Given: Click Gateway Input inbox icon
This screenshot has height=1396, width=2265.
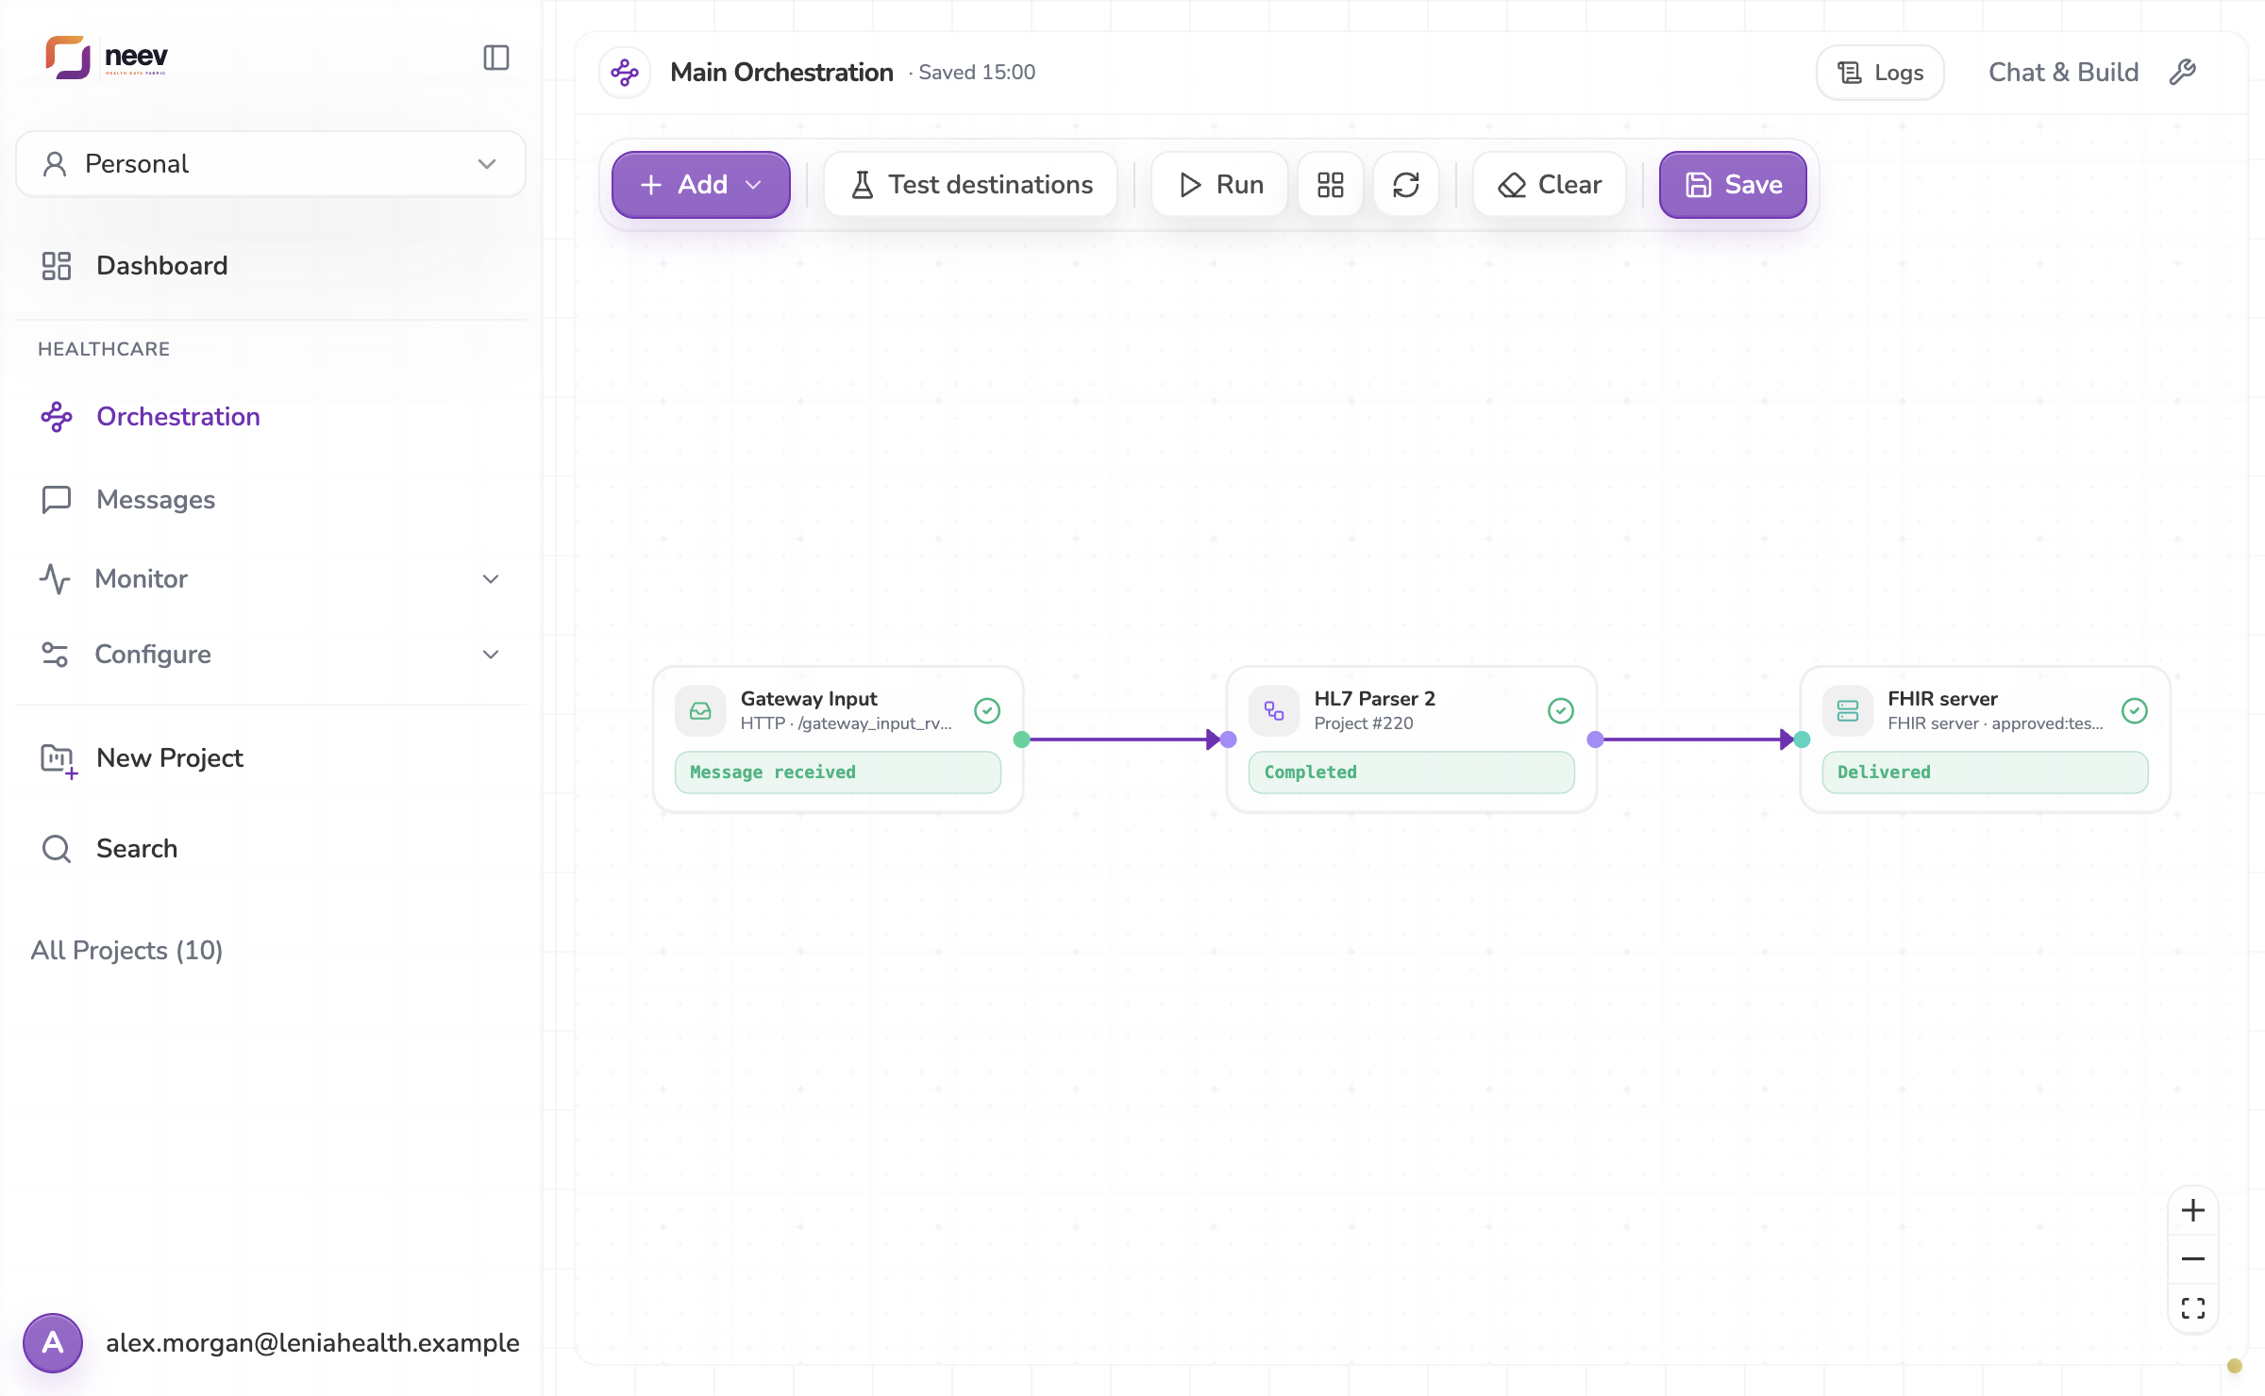Looking at the screenshot, I should 700,710.
